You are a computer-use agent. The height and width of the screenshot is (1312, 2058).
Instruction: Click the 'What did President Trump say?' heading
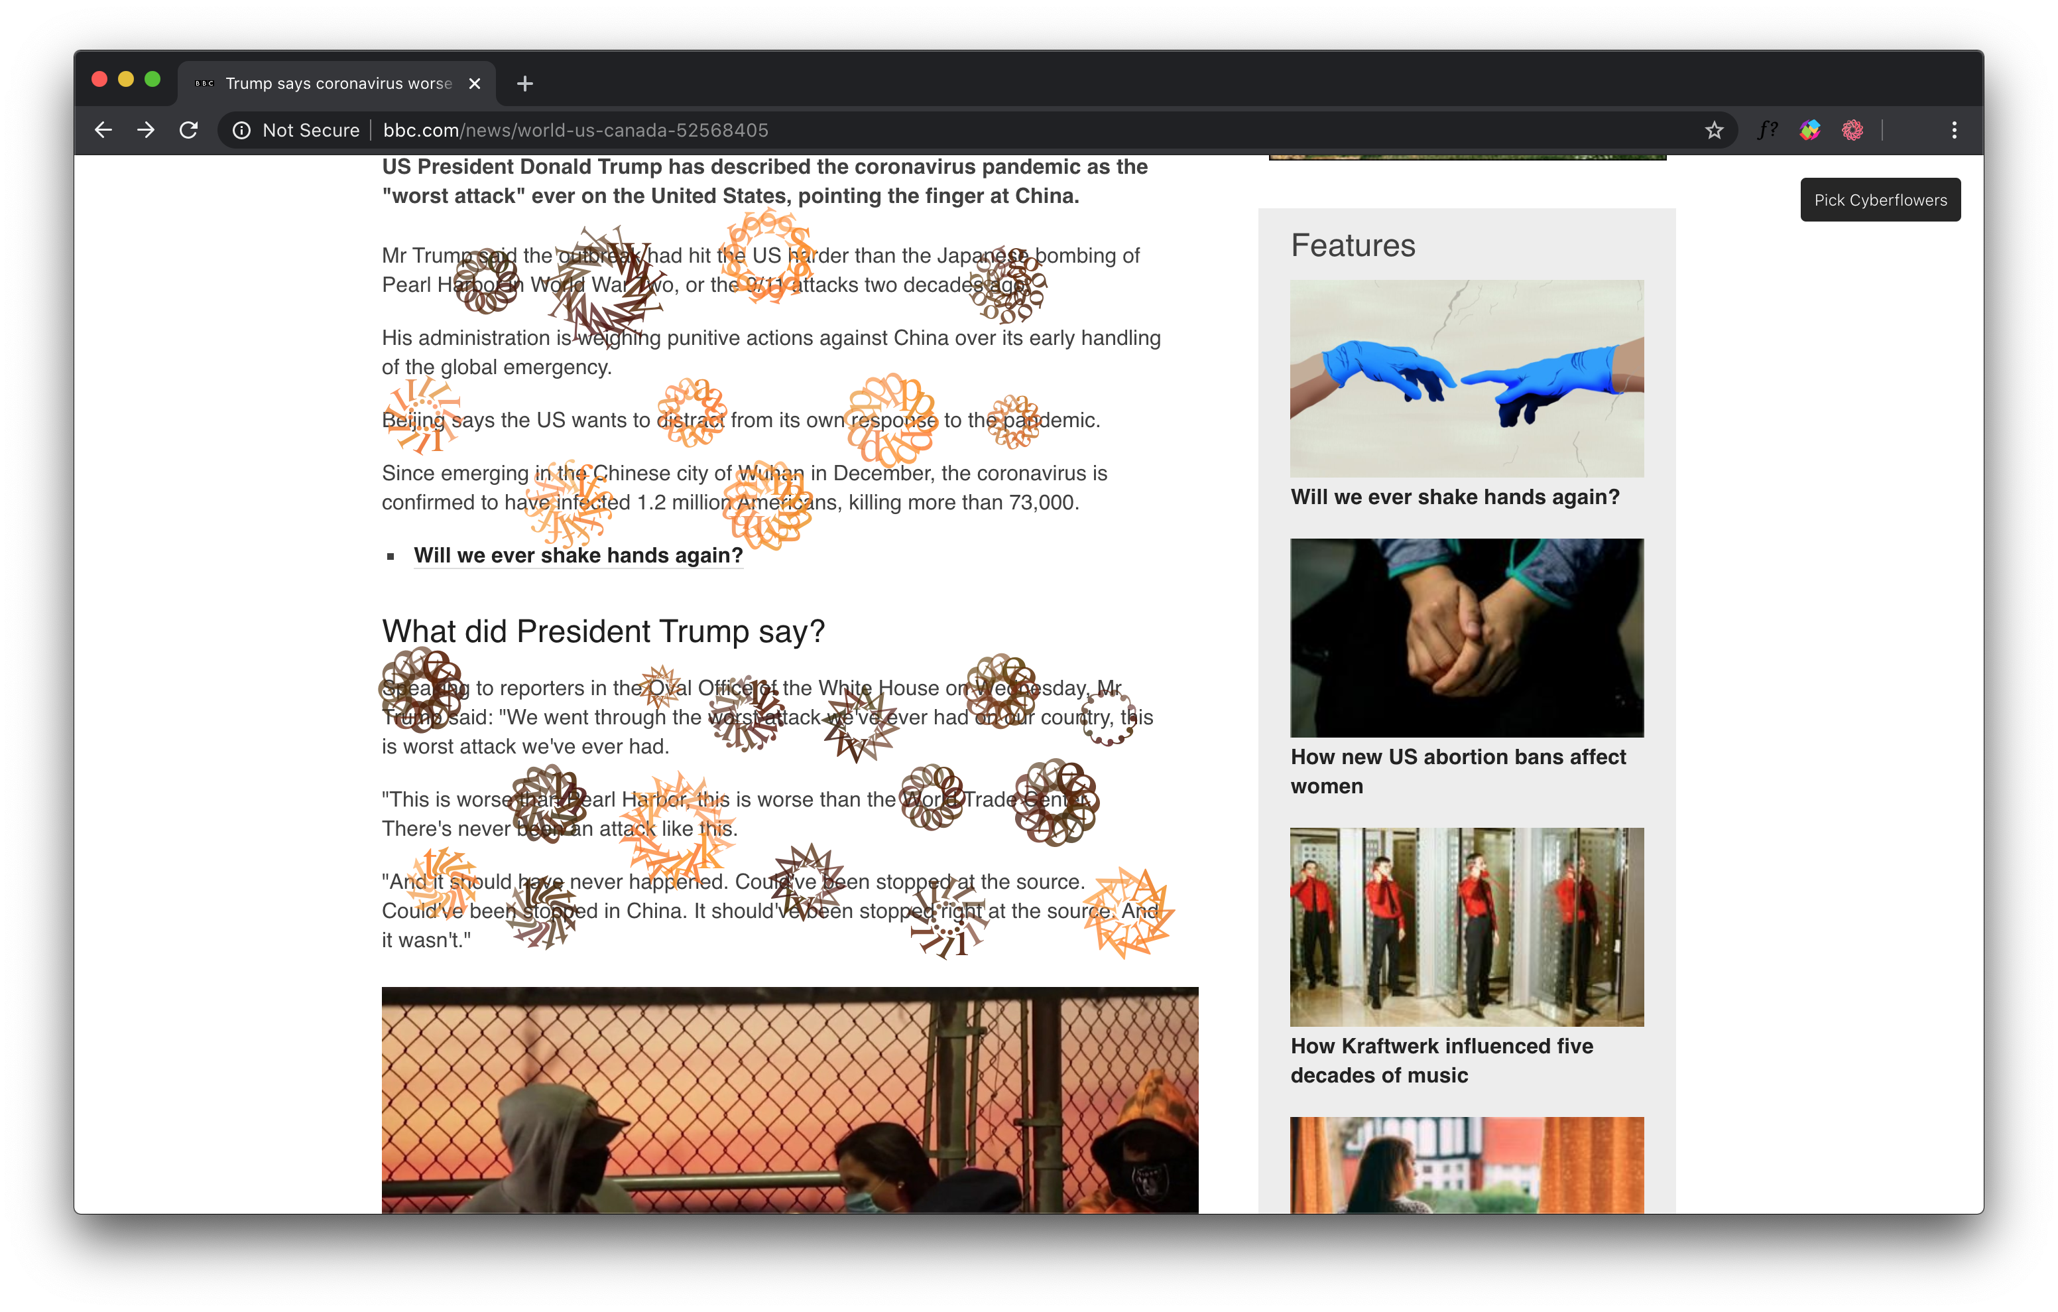click(603, 631)
